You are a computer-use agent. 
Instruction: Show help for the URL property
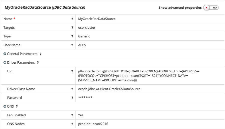(72, 71)
